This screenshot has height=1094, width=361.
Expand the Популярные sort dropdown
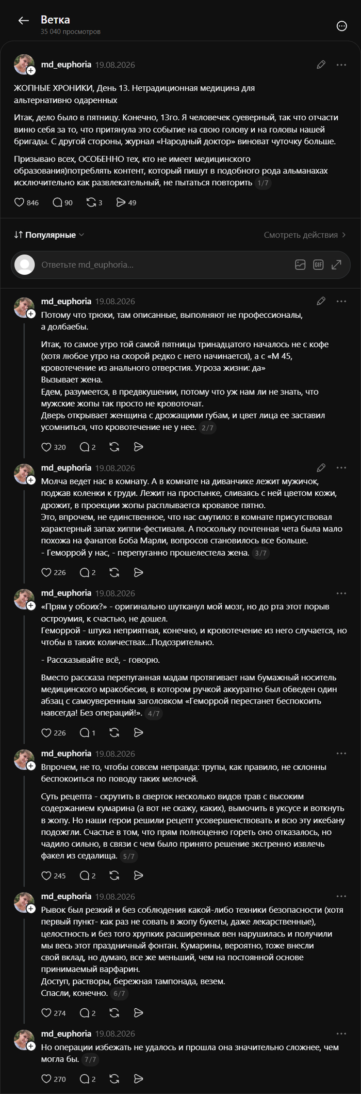pos(49,235)
